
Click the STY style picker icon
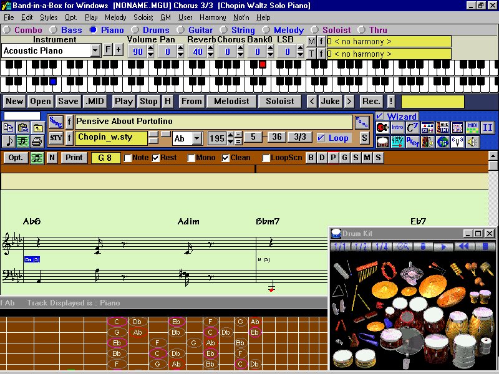click(56, 138)
